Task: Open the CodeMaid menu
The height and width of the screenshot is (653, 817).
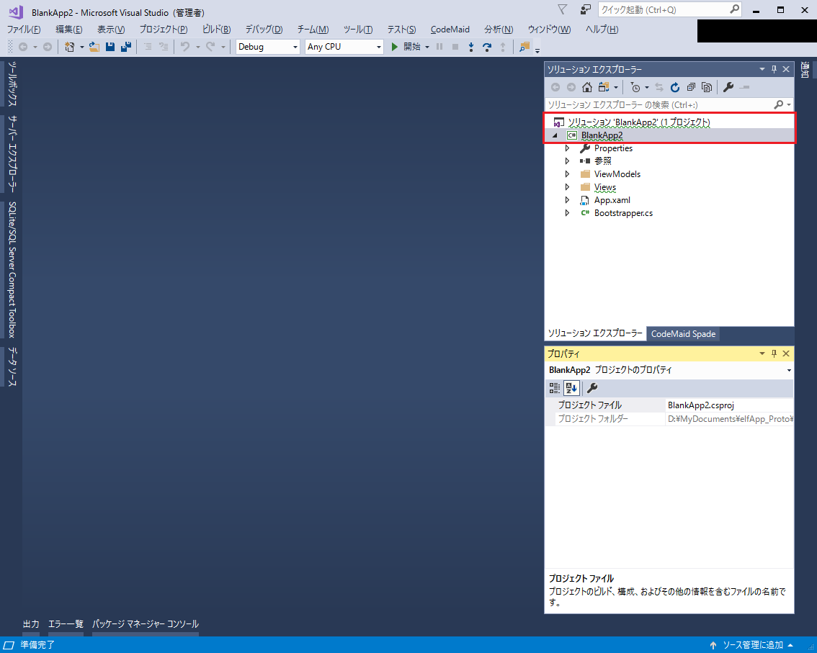Action: 450,30
